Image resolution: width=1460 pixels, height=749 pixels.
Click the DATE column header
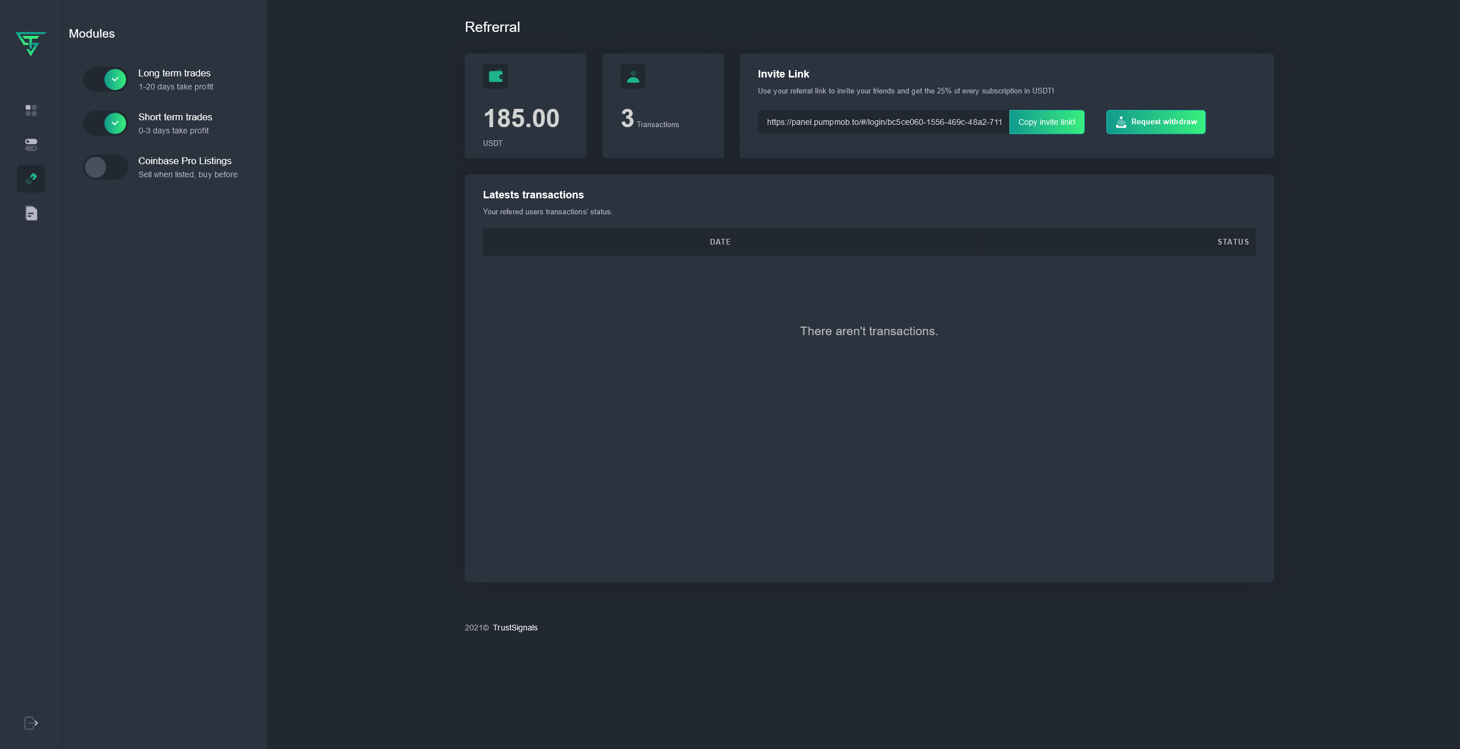pyautogui.click(x=720, y=242)
